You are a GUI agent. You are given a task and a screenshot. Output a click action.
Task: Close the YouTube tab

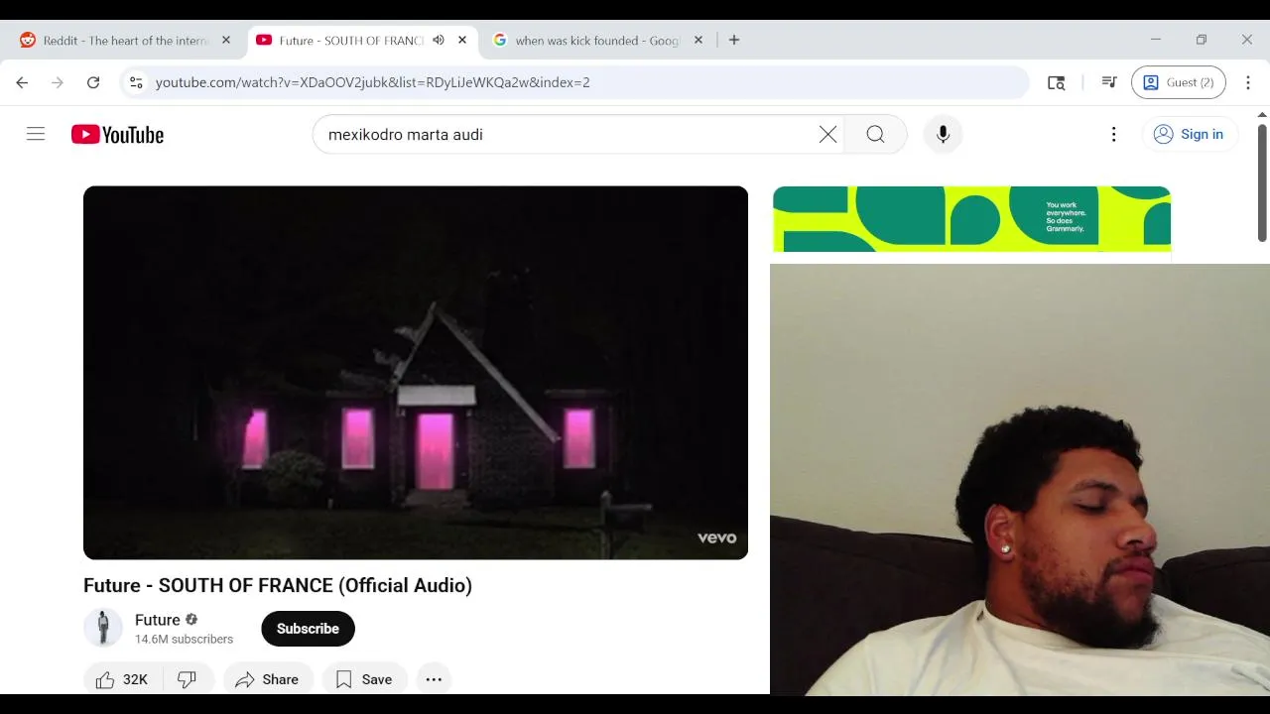pos(462,41)
